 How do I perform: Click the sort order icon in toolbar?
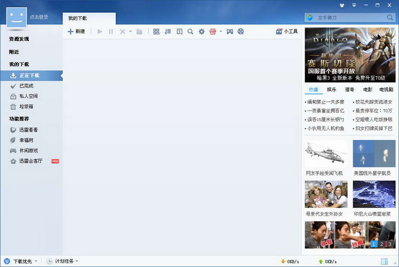tap(168, 31)
